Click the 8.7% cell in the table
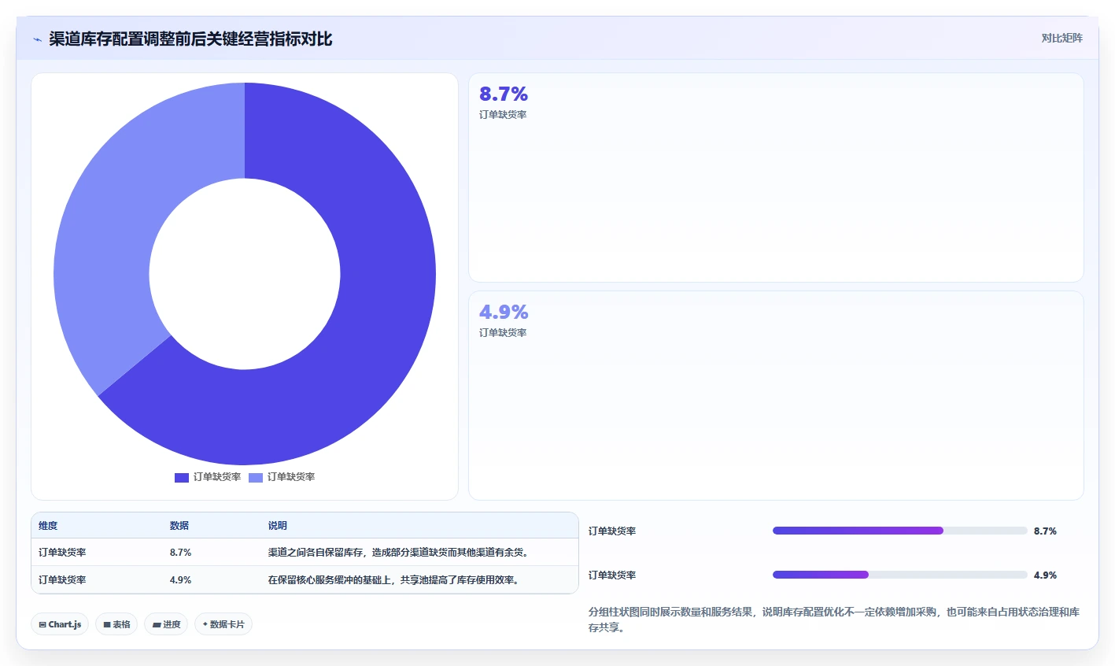 click(181, 553)
